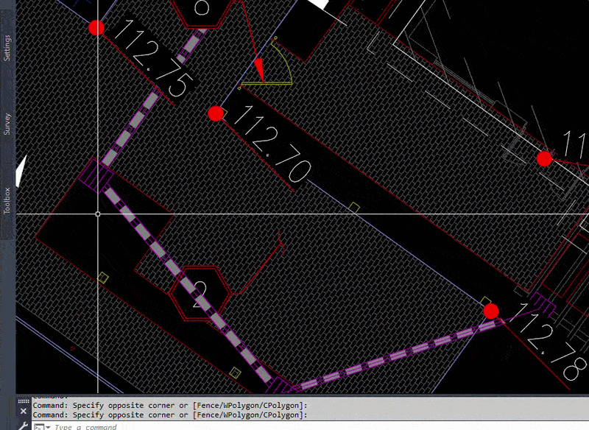Select the 112.78 elevation label
This screenshot has width=589, height=430.
[x=549, y=340]
